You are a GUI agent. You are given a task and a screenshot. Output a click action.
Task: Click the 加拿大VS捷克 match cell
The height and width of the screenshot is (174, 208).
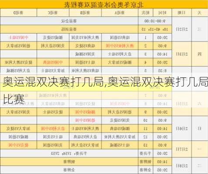(18, 128)
